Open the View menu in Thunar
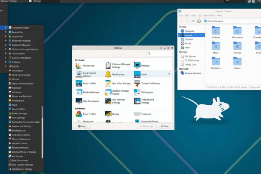Screen dimensions: 261x174 [x=194, y=15]
